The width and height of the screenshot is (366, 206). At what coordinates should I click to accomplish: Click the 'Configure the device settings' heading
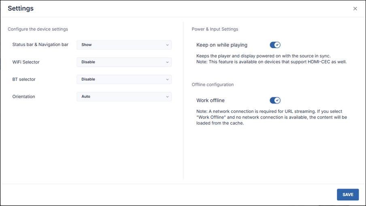pos(38,29)
